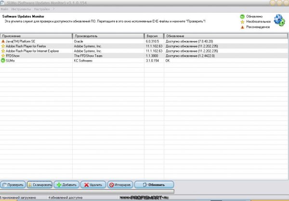This screenshot has height=201, width=289.
Task: Click the star icon beside Adobe Flash Player for Firefox
Action: tap(3, 46)
